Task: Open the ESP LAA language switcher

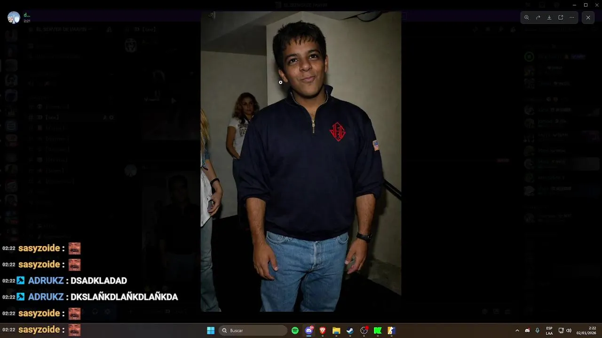Action: pyautogui.click(x=549, y=330)
